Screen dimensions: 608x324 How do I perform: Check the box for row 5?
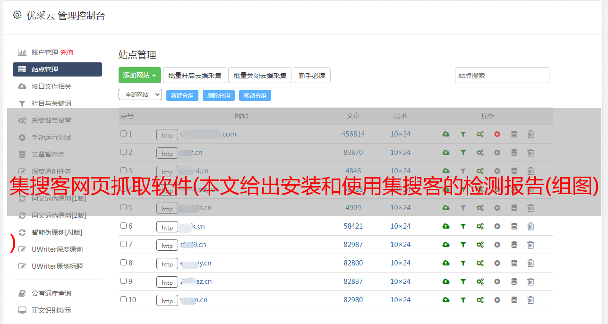123,207
